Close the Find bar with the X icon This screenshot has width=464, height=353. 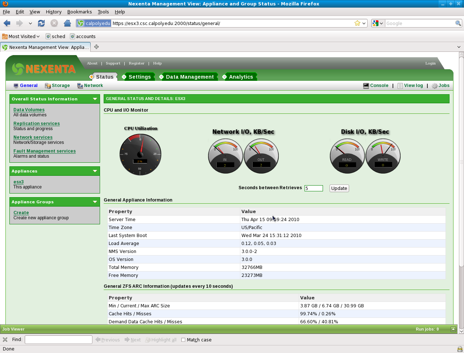pyautogui.click(x=5, y=340)
